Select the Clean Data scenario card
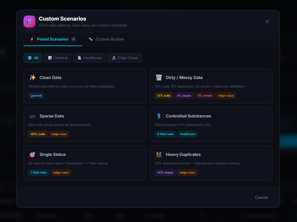This screenshot has width=297, height=222. pos(85,86)
